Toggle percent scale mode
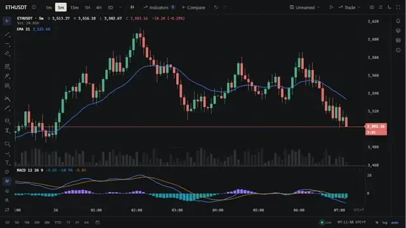406x228 pixels. (x=377, y=222)
